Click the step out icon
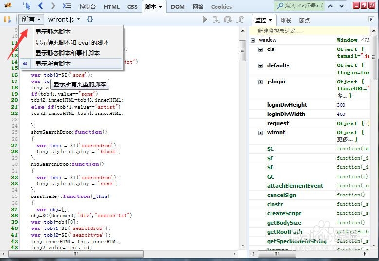 coord(240,19)
